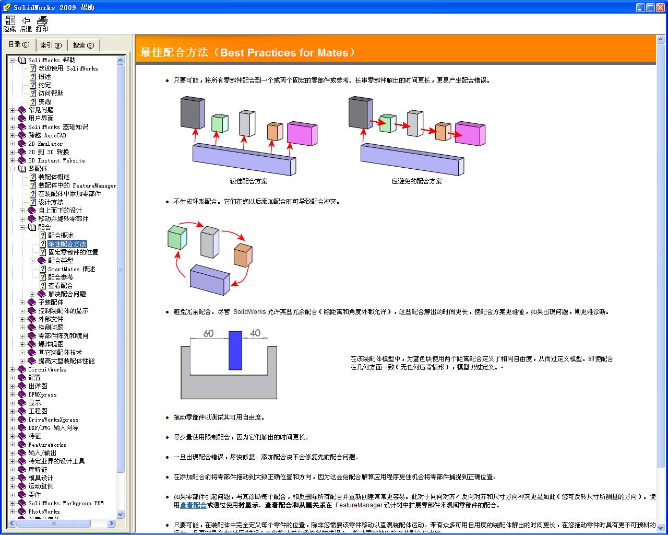
Task: Switch to the 索引 tab
Action: click(51, 45)
